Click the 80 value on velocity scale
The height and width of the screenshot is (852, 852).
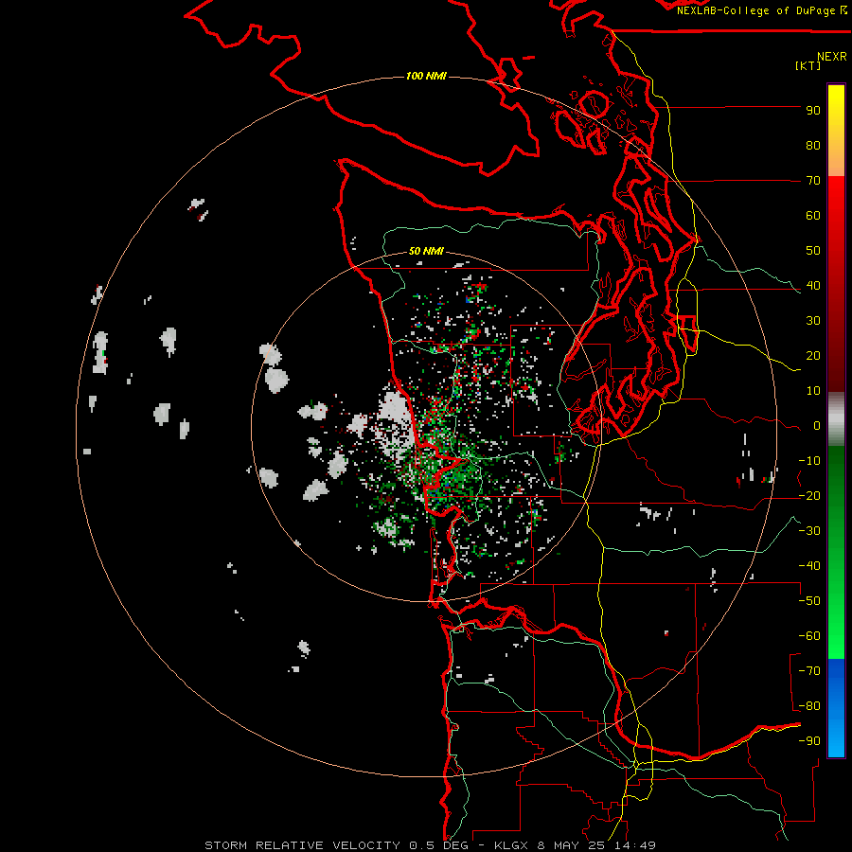tap(813, 145)
